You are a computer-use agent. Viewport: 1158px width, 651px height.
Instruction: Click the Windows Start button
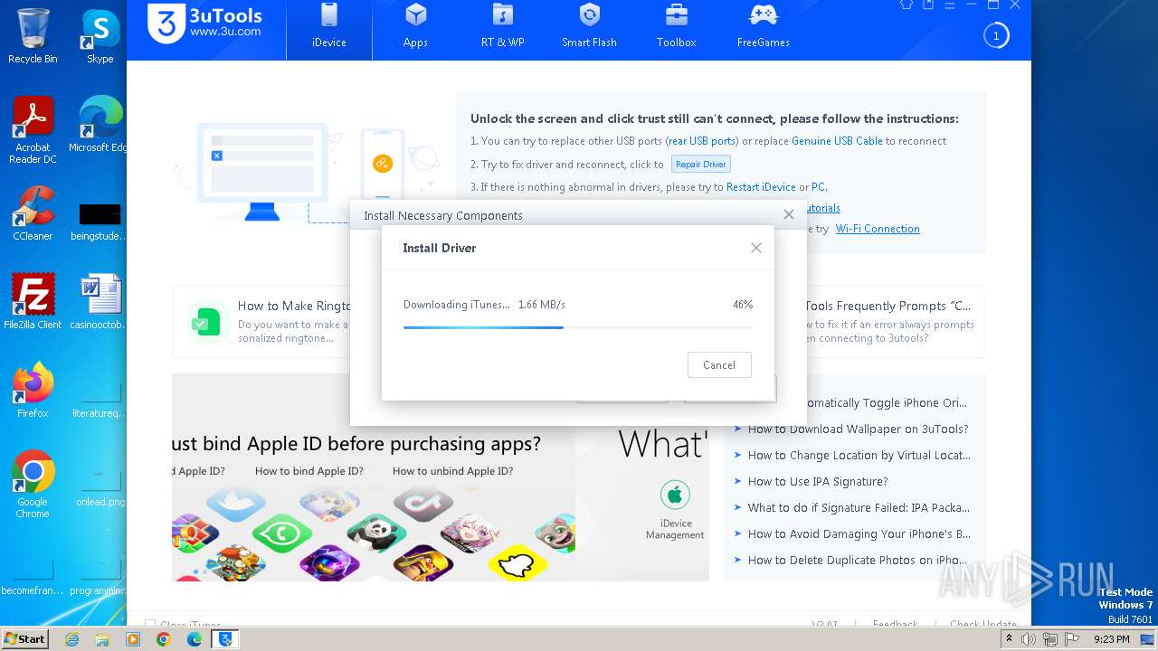pyautogui.click(x=24, y=638)
